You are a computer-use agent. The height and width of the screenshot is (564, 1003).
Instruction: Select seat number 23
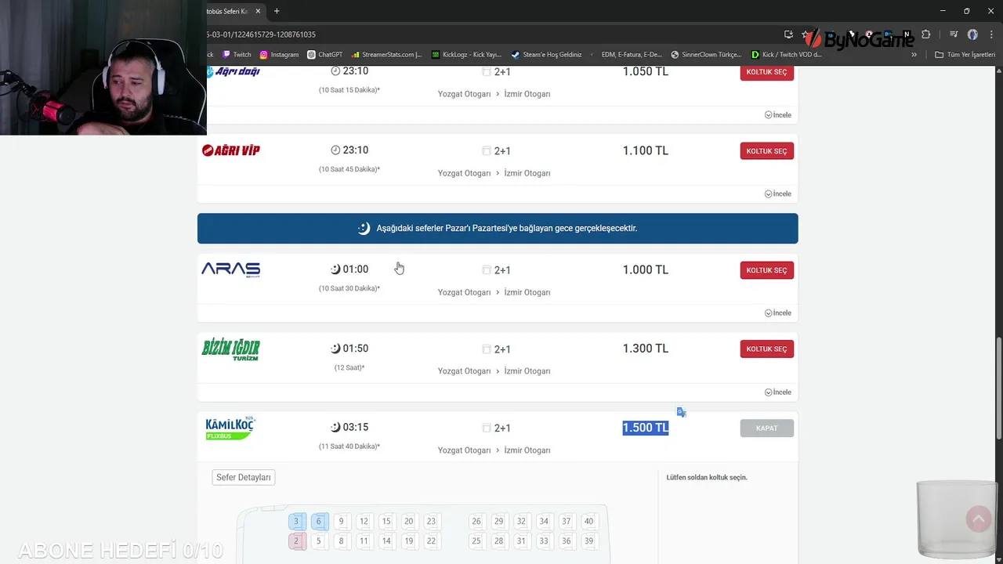coord(431,521)
